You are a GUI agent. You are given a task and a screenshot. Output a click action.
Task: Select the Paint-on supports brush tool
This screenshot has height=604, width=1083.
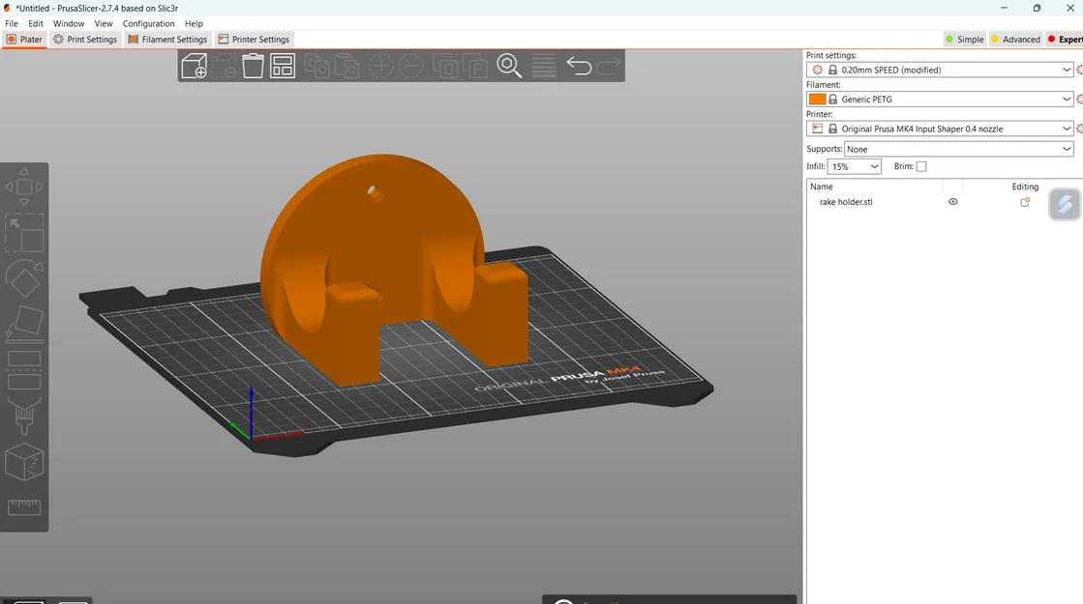(24, 417)
